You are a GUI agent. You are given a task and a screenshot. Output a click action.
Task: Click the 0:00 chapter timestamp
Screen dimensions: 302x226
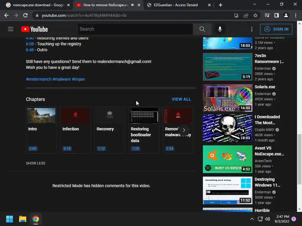pos(33,149)
